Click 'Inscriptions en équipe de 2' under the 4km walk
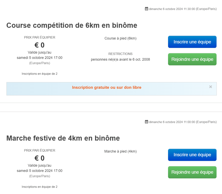Screen dimensions: 222x194 tap(40, 186)
